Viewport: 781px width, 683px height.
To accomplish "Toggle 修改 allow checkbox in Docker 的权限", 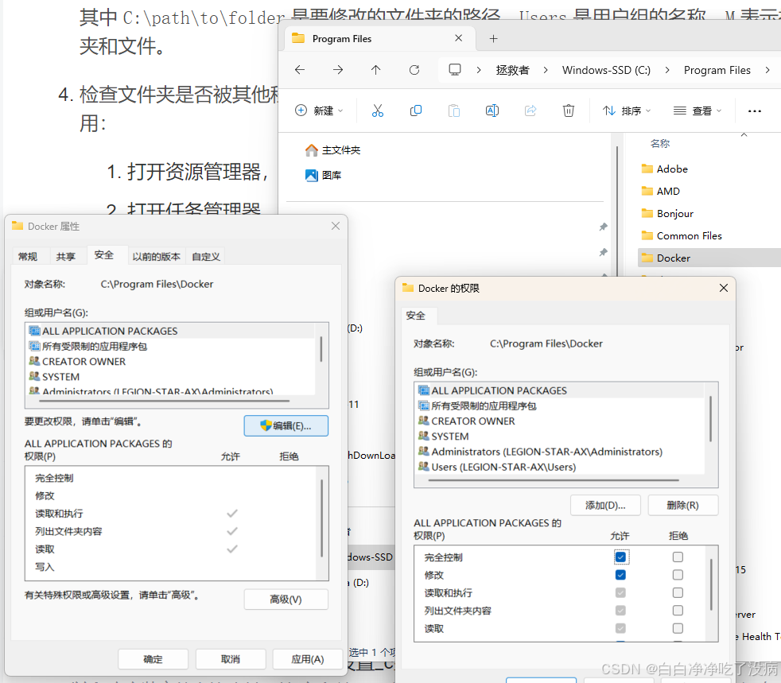I will point(620,575).
